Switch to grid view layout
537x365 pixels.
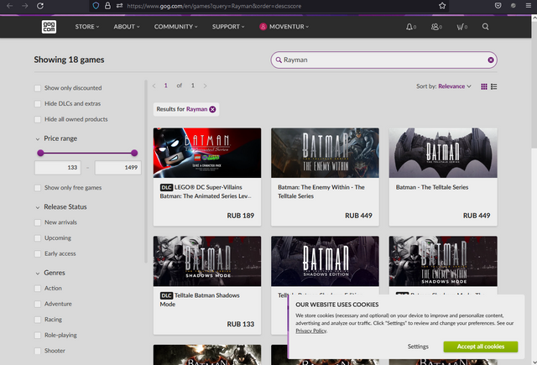pyautogui.click(x=484, y=86)
